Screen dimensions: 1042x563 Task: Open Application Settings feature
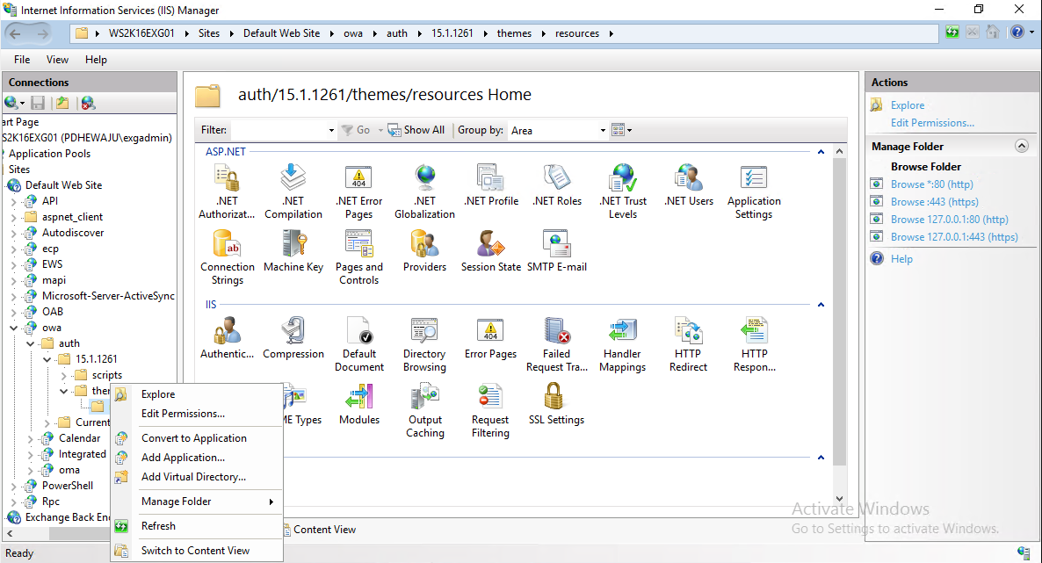[x=754, y=191]
